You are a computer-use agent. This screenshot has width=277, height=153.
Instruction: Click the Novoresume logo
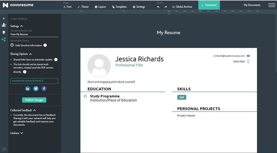click(18, 5)
